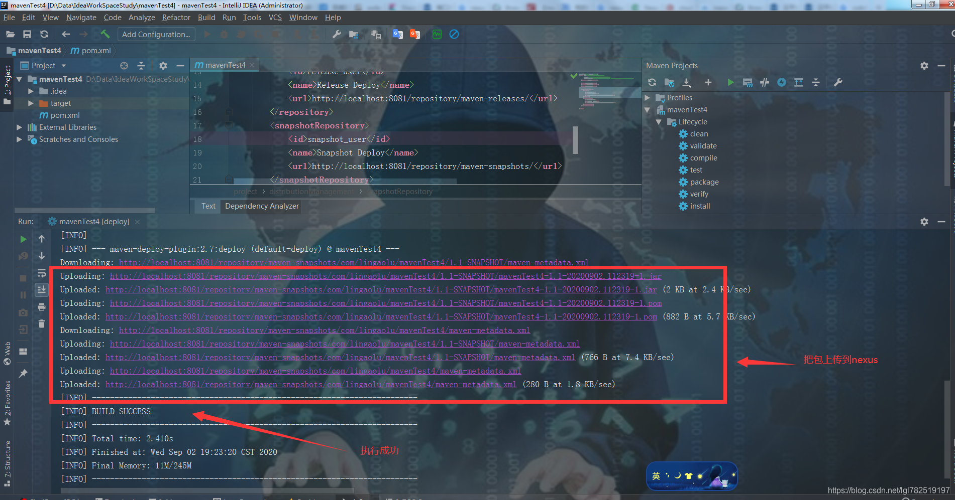This screenshot has height=500, width=955.
Task: Open Project Structure icon in main toolbar
Action: pos(354,34)
